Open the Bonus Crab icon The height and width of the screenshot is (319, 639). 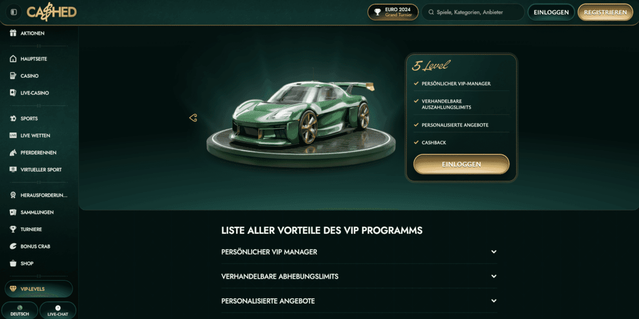point(13,246)
